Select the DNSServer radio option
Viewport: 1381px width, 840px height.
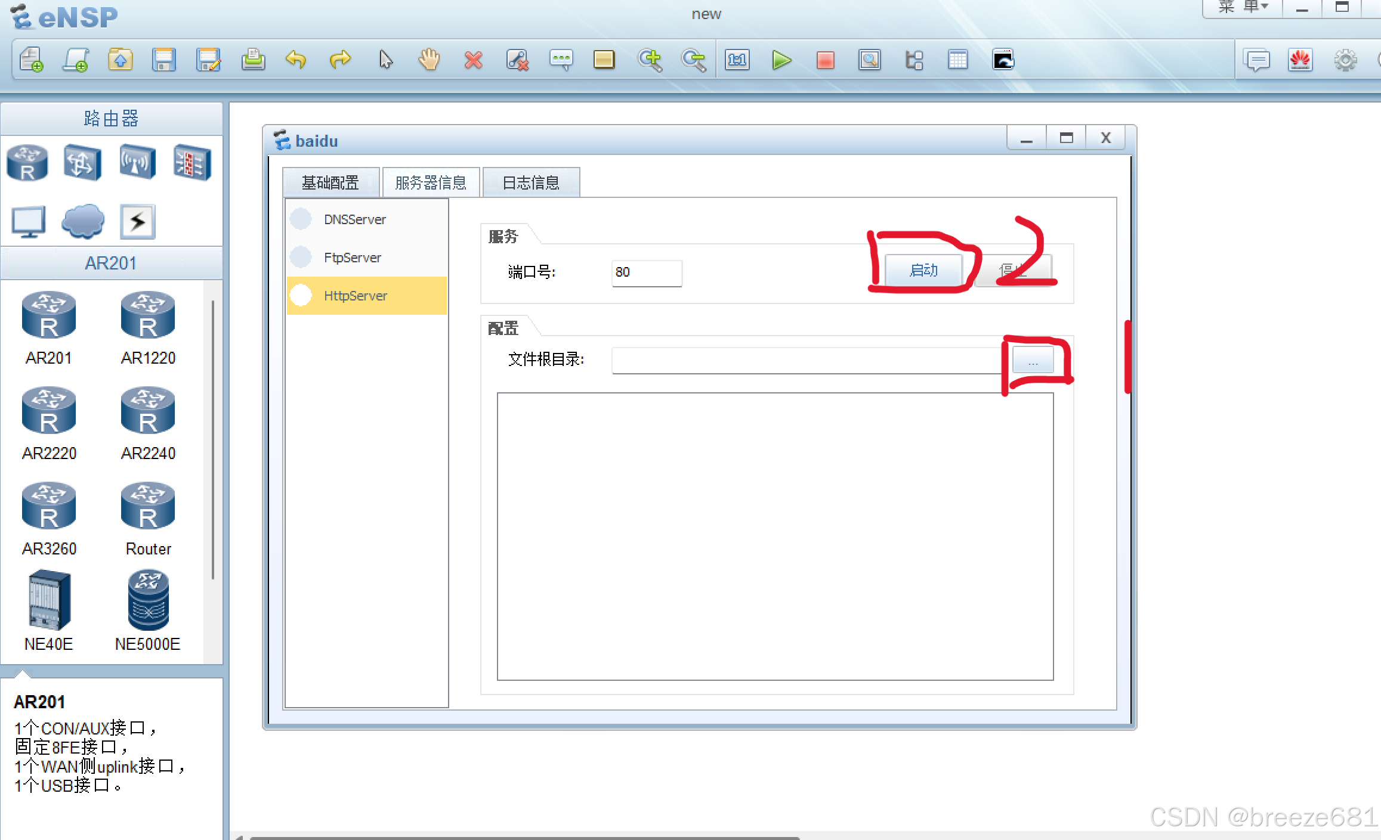301,219
